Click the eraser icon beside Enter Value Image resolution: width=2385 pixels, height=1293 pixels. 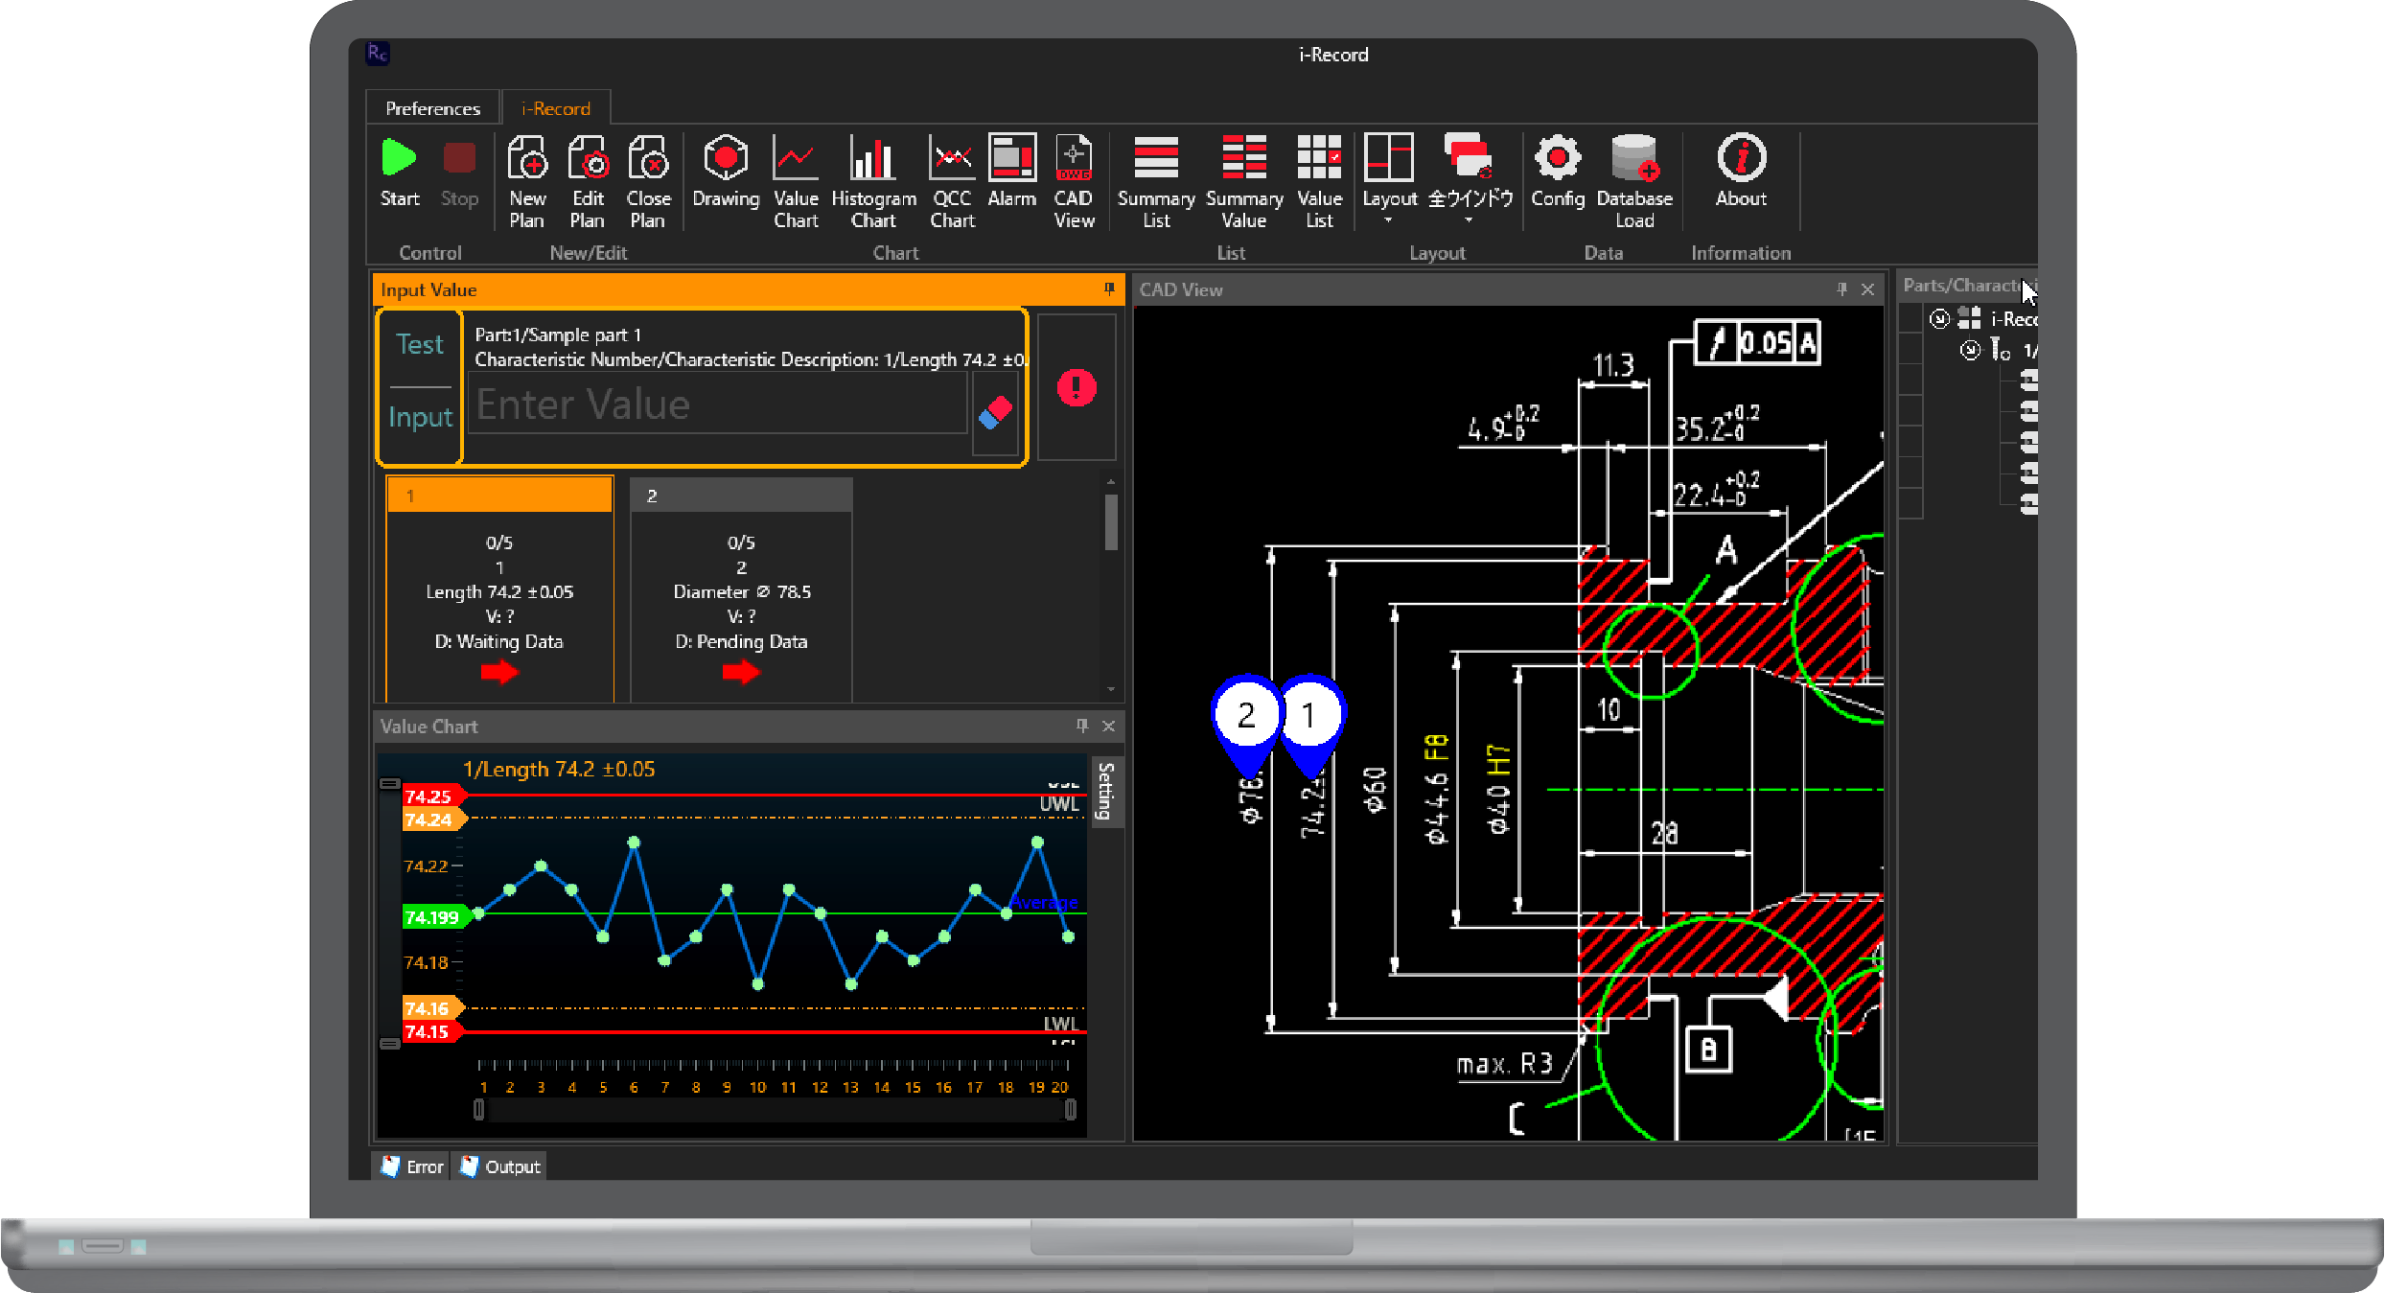[x=995, y=413]
